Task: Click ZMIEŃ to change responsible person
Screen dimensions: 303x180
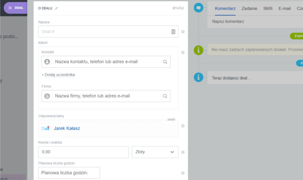Action: pos(171,120)
